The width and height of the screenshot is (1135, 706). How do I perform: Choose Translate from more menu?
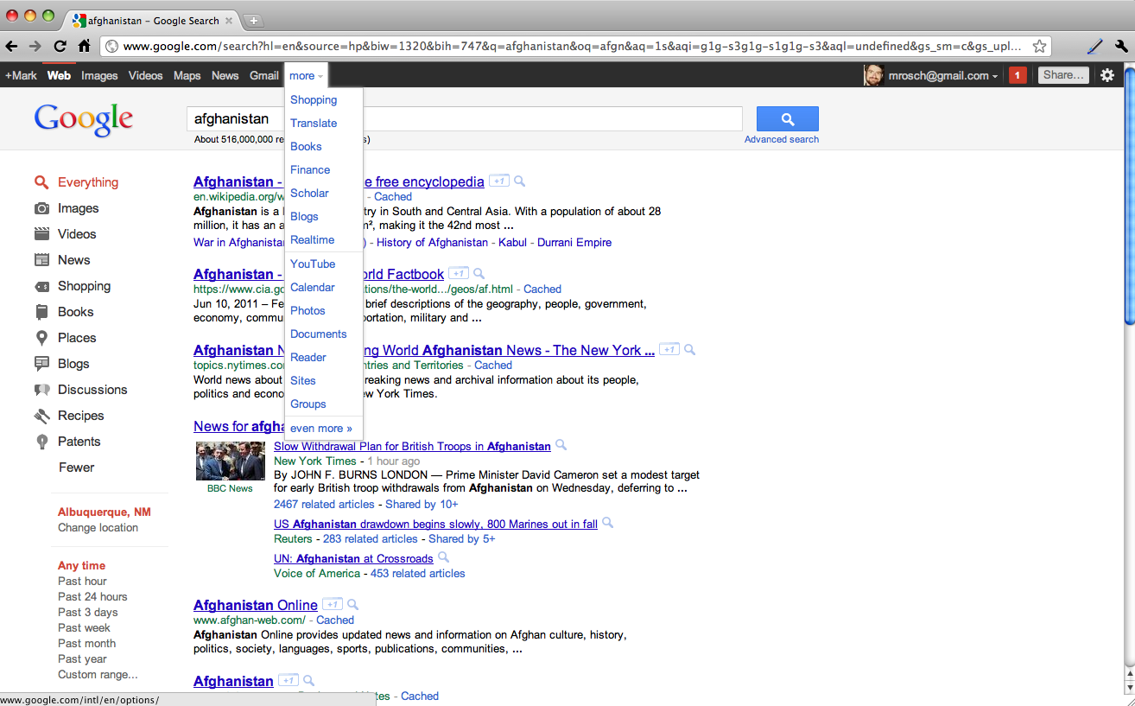click(x=314, y=124)
